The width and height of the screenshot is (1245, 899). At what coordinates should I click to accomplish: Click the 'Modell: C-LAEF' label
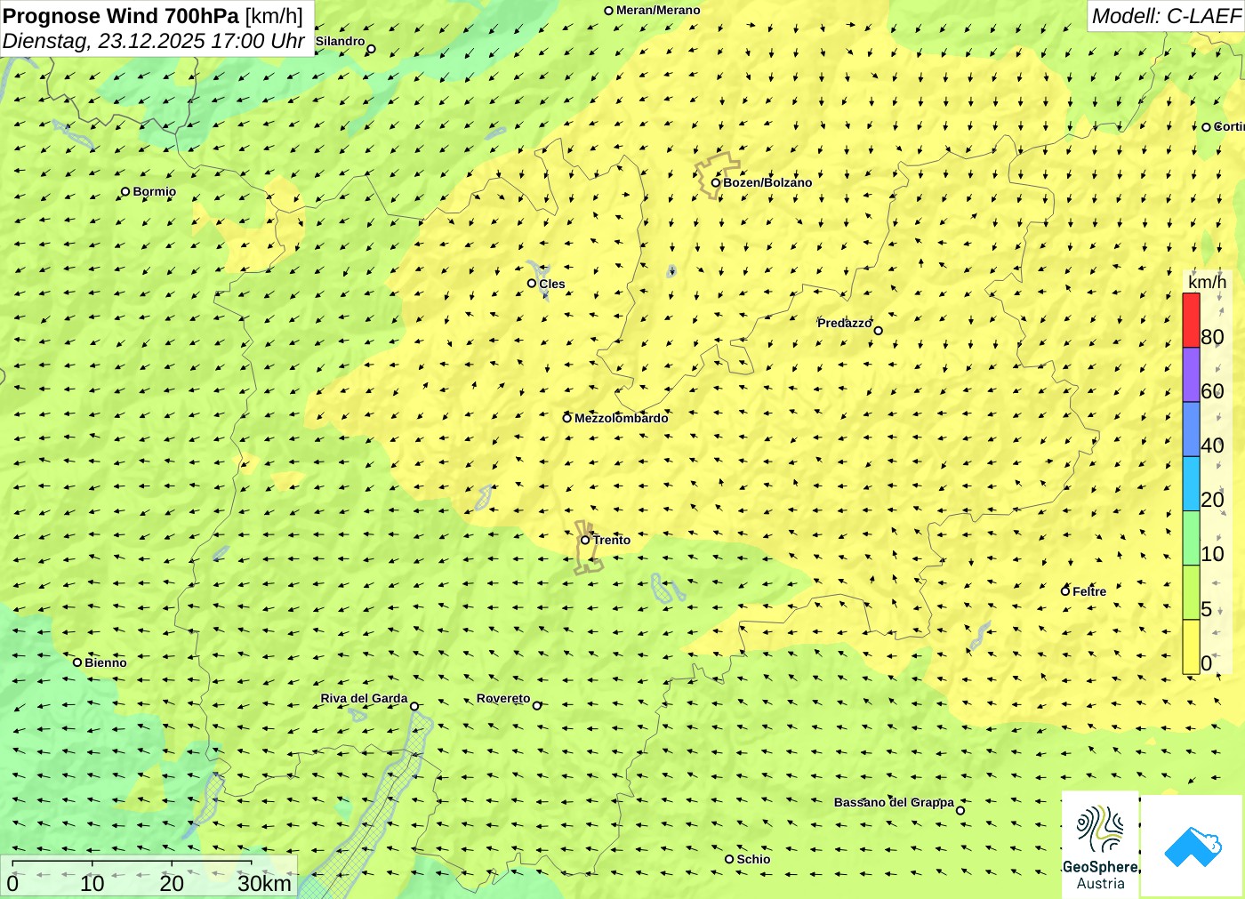pos(1166,16)
